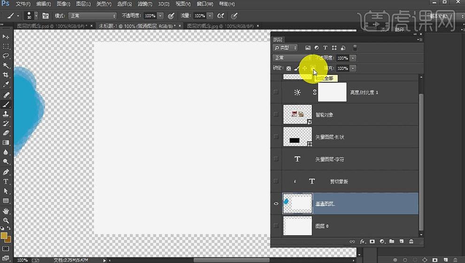Select the Clone Stamp tool
Image resolution: width=465 pixels, height=263 pixels.
click(x=6, y=114)
